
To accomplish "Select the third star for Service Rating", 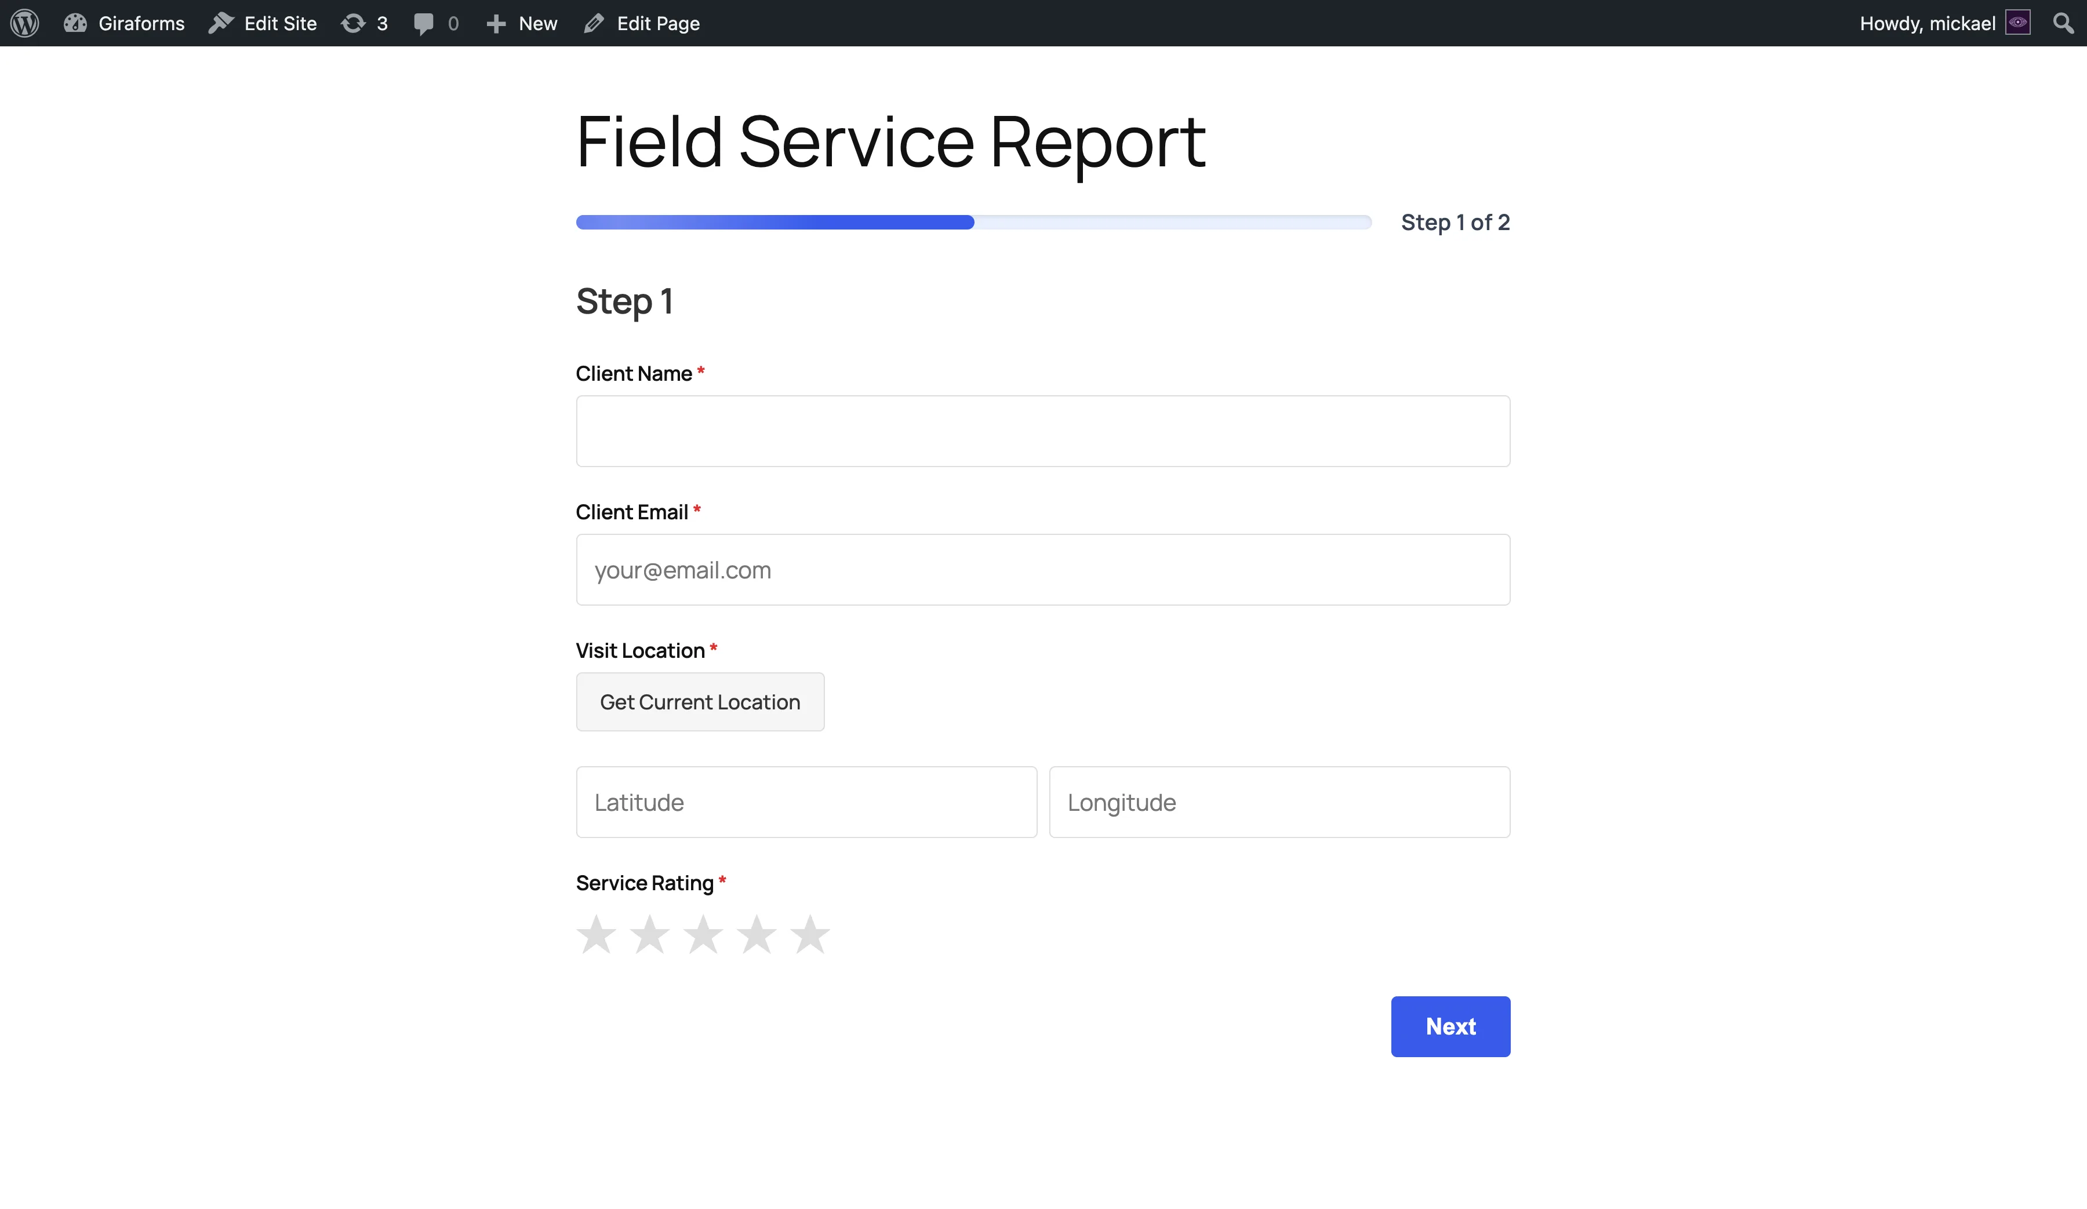I will pos(703,934).
